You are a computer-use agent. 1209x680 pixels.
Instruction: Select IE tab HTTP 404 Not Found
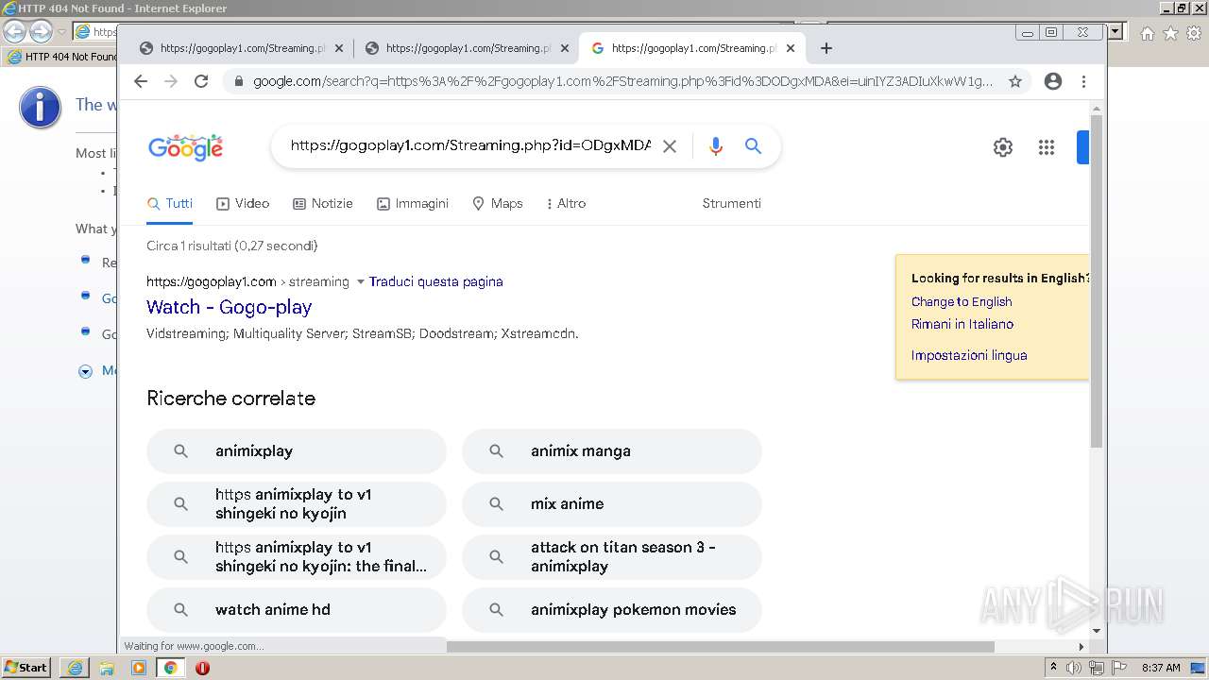[60, 57]
